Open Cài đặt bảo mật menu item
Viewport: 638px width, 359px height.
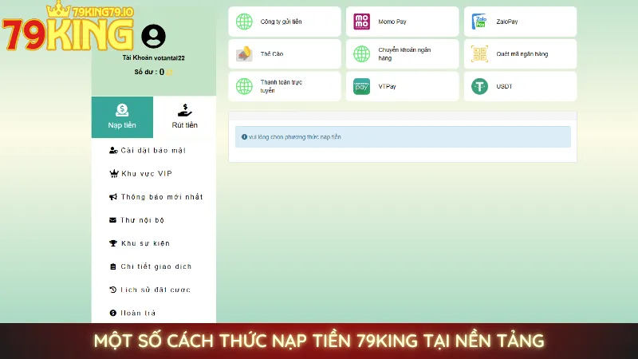[153, 151]
